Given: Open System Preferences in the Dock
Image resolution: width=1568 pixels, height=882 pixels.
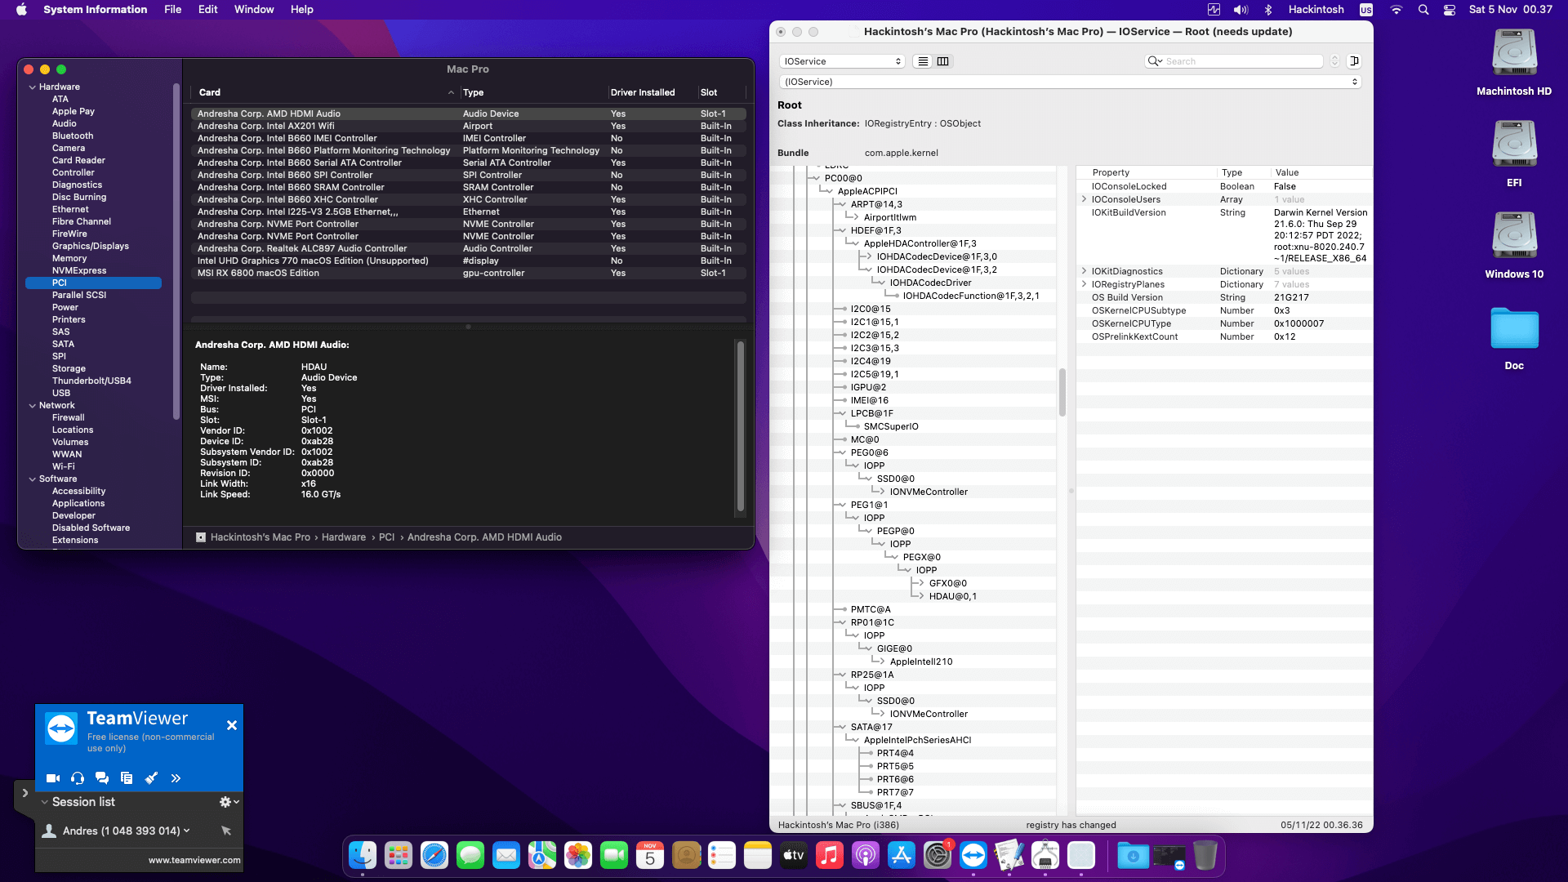Looking at the screenshot, I should [x=938, y=855].
